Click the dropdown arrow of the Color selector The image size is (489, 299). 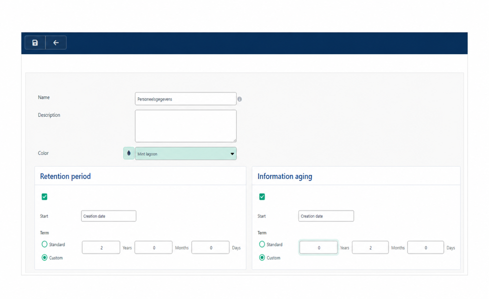pos(232,154)
